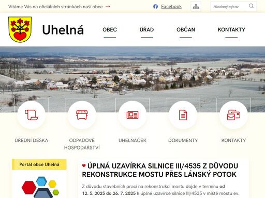Open DOKUMENTY label link
The image size is (265, 198).
(x=183, y=140)
